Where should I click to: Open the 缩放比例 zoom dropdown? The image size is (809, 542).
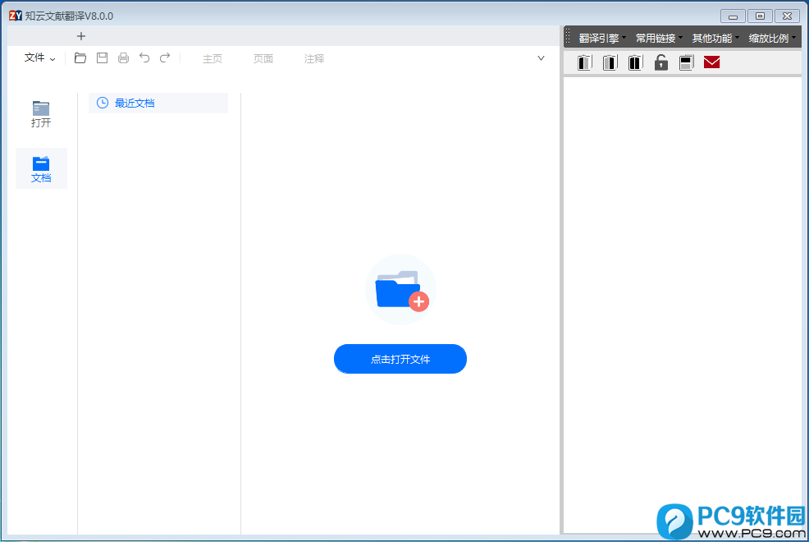[x=772, y=39]
